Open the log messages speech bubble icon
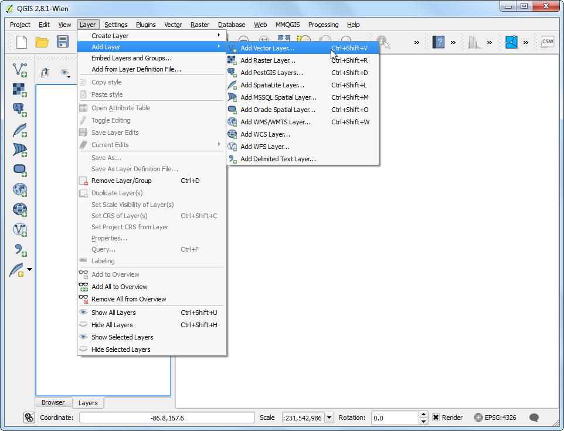 pos(534,418)
